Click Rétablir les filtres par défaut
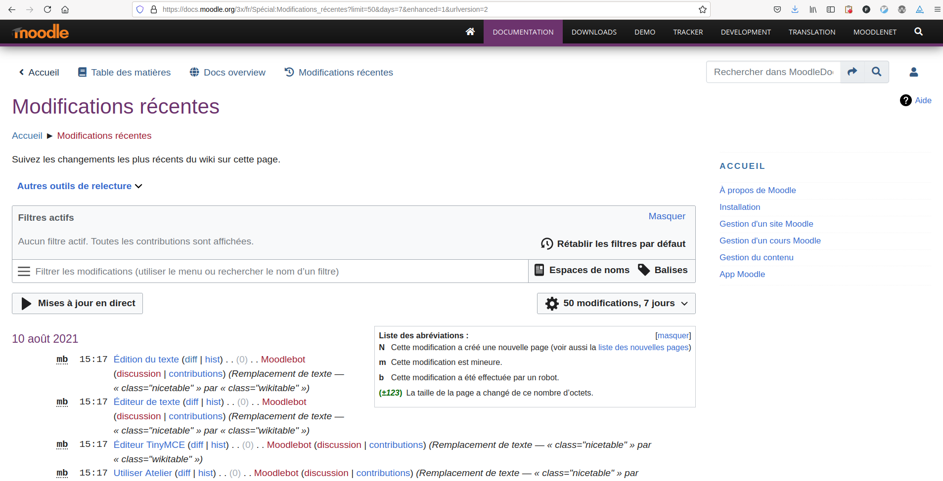Screen dimensions: 943x481 [613, 244]
